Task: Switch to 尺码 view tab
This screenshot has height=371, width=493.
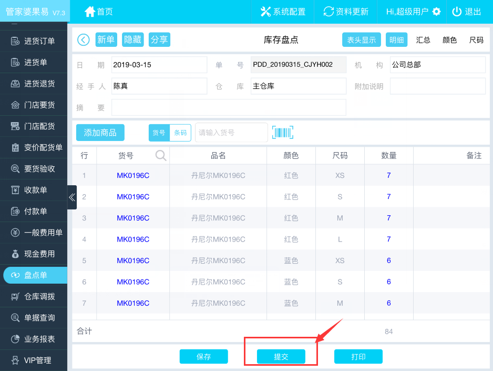Action: click(476, 39)
